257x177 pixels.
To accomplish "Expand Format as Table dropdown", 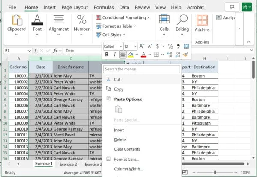I will point(134,26).
